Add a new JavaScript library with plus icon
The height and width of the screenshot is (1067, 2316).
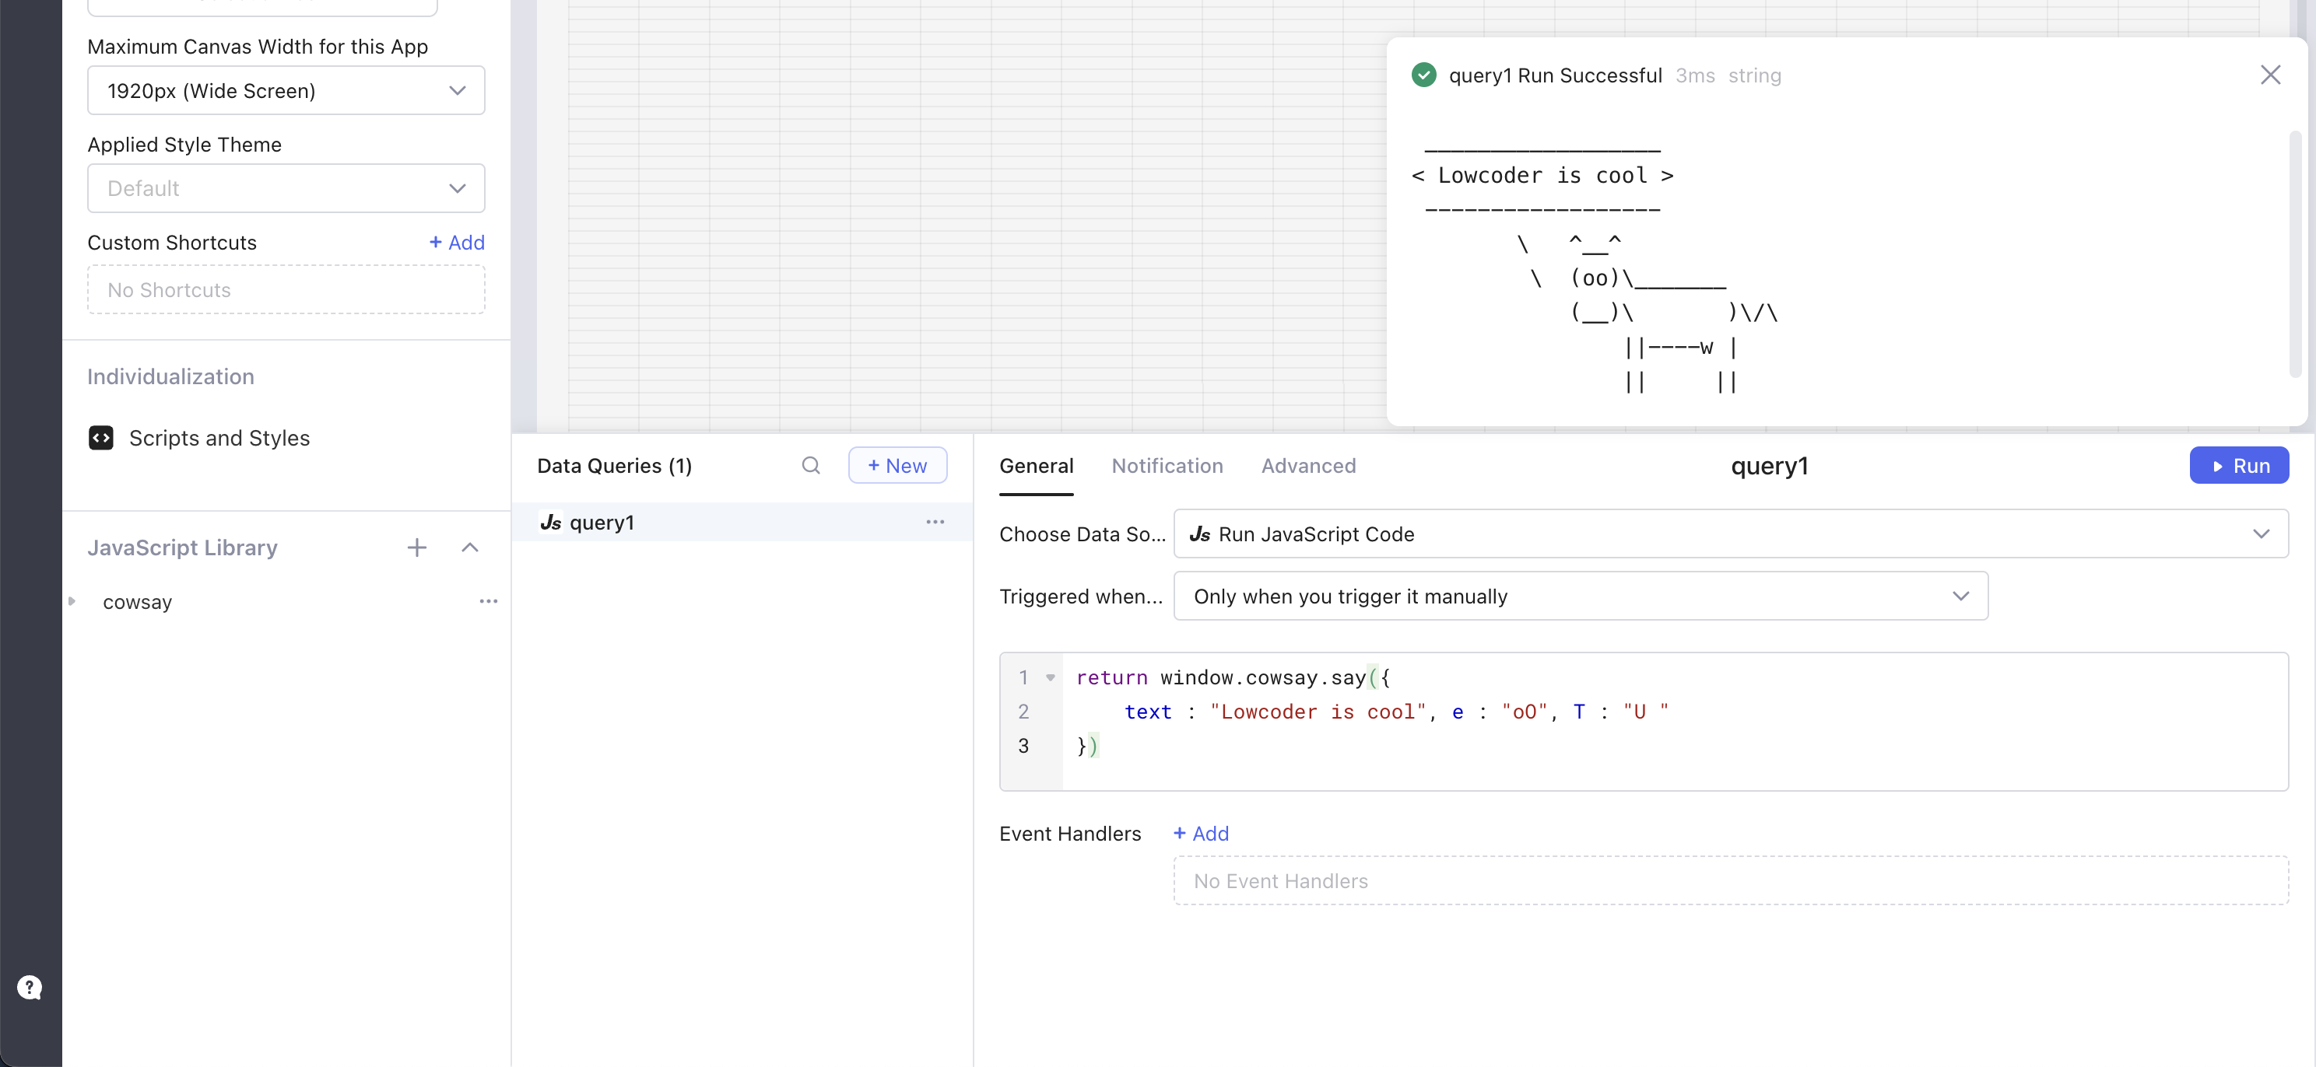[x=416, y=547]
